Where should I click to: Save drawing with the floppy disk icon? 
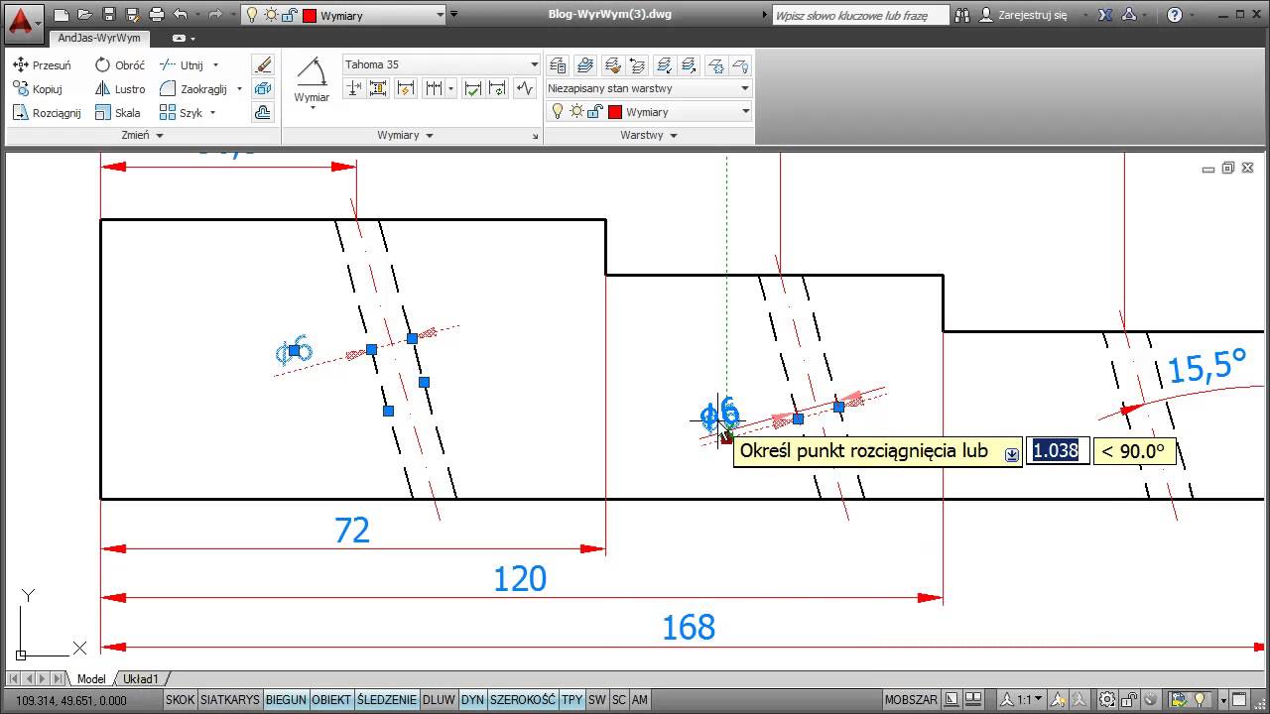tap(109, 15)
